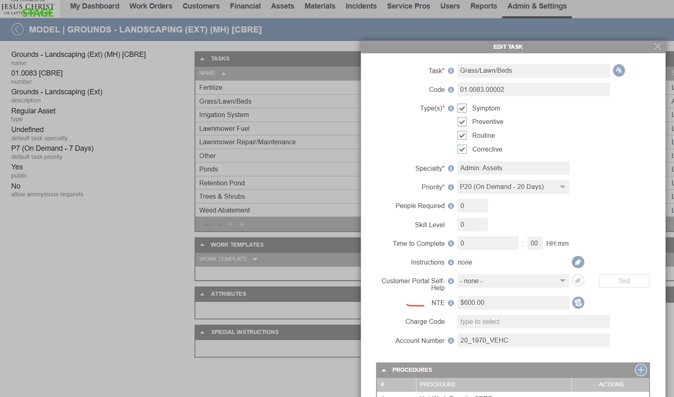Uncheck the Symptom type checkbox
The width and height of the screenshot is (674, 397).
(x=462, y=108)
